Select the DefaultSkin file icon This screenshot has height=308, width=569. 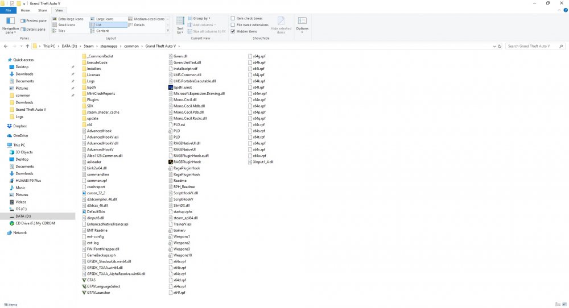(x=84, y=211)
